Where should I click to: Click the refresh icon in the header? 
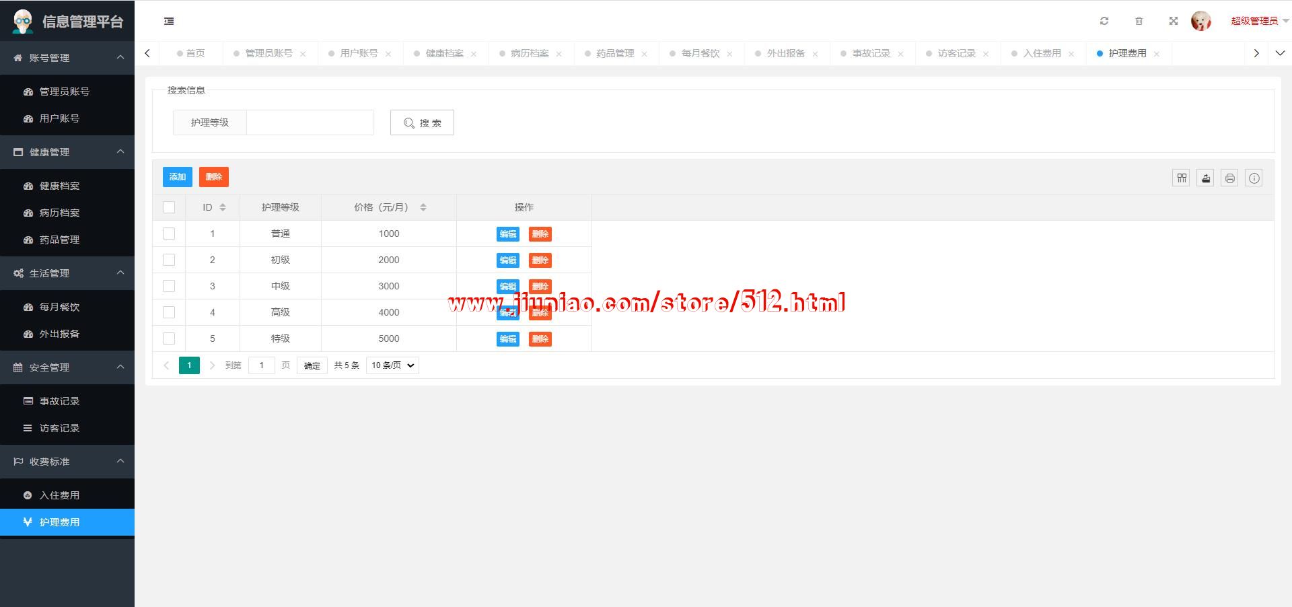(x=1104, y=21)
